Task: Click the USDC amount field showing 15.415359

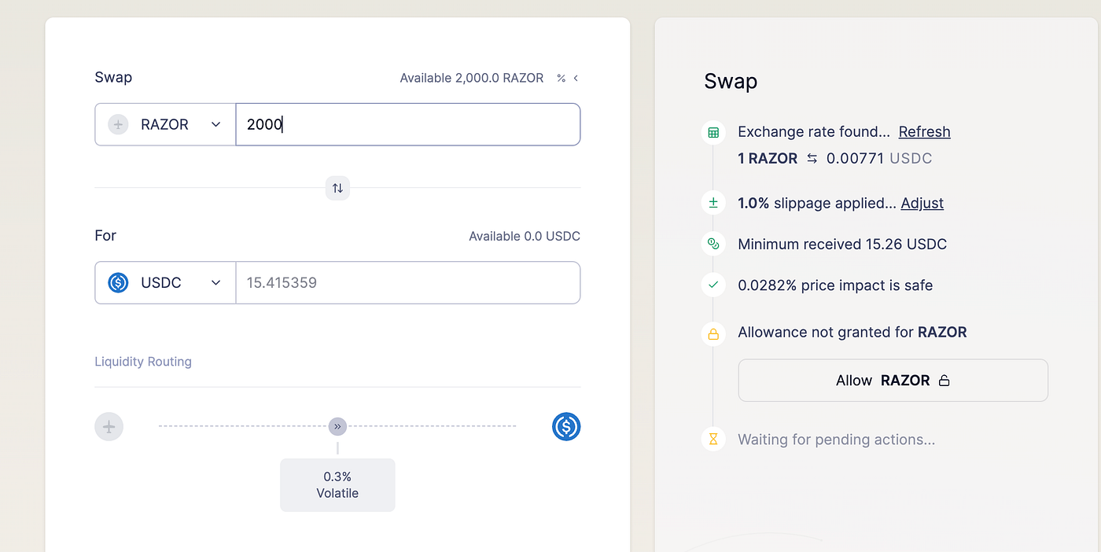Action: 408,282
